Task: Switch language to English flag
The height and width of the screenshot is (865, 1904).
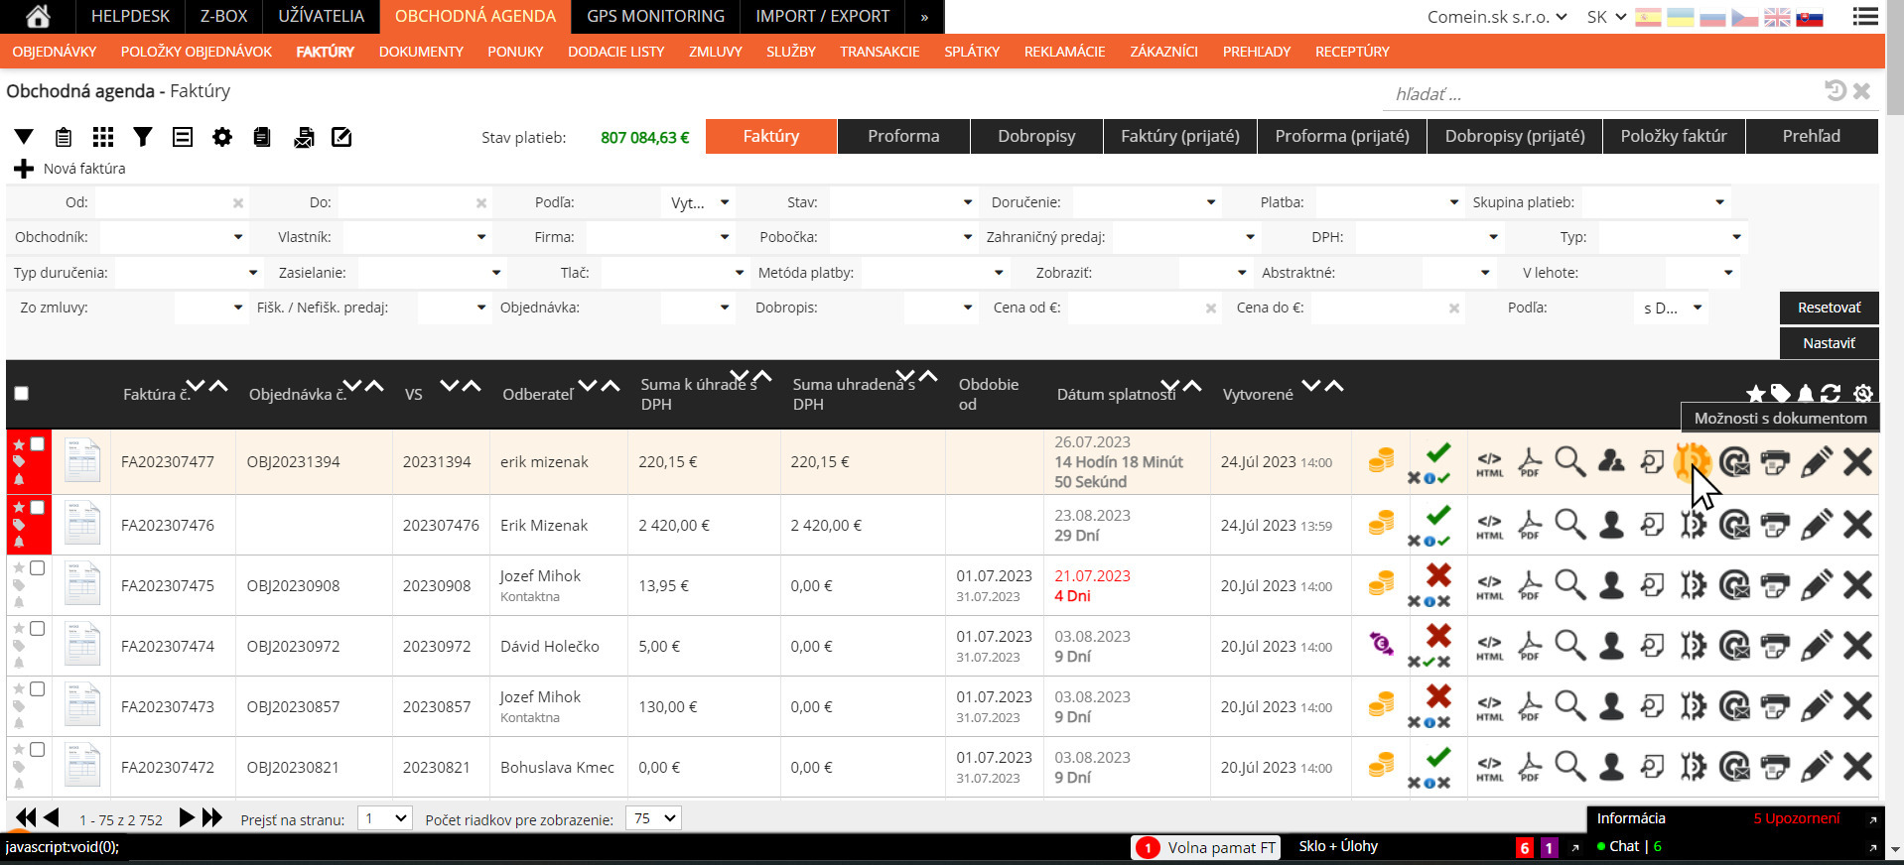Action: (x=1777, y=17)
